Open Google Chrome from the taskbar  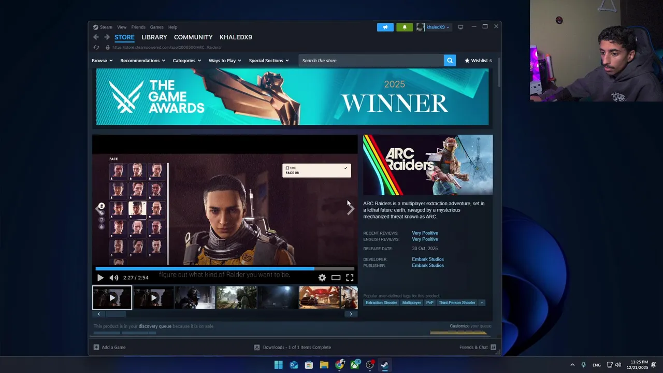click(339, 365)
